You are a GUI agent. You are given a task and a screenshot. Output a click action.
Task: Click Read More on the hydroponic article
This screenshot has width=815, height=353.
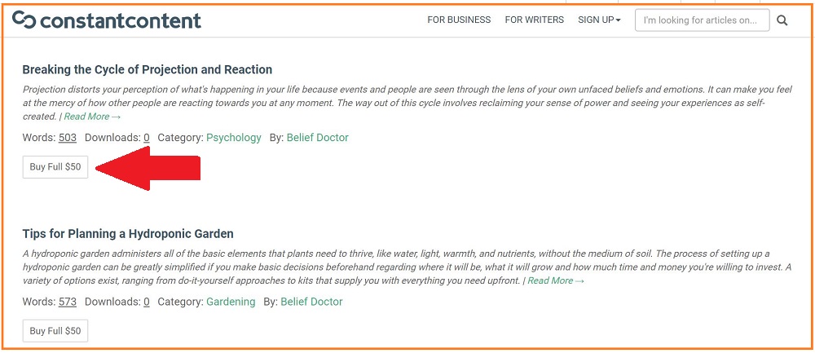556,280
